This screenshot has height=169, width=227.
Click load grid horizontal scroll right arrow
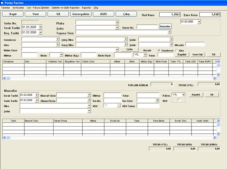(214, 78)
